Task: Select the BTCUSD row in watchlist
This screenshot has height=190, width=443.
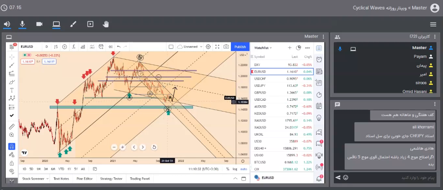Action: coord(282,162)
